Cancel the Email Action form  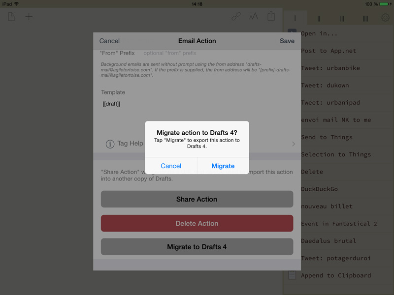click(x=109, y=41)
